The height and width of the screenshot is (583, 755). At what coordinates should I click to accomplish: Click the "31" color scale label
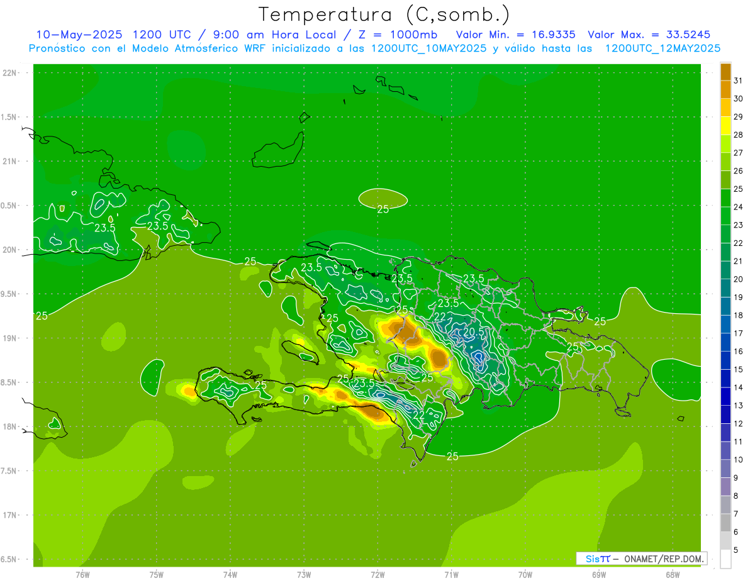(x=738, y=81)
